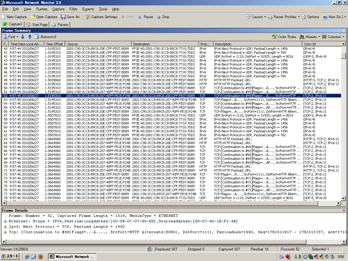Stop the running capture

163,17
